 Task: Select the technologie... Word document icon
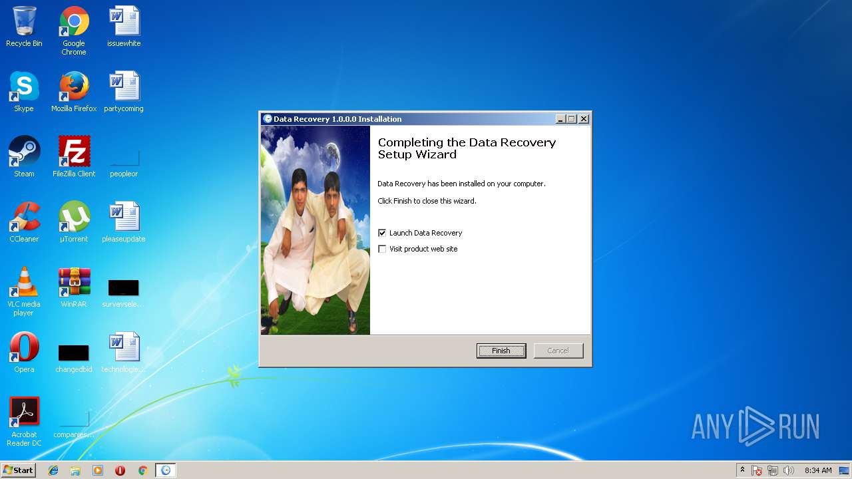124,353
